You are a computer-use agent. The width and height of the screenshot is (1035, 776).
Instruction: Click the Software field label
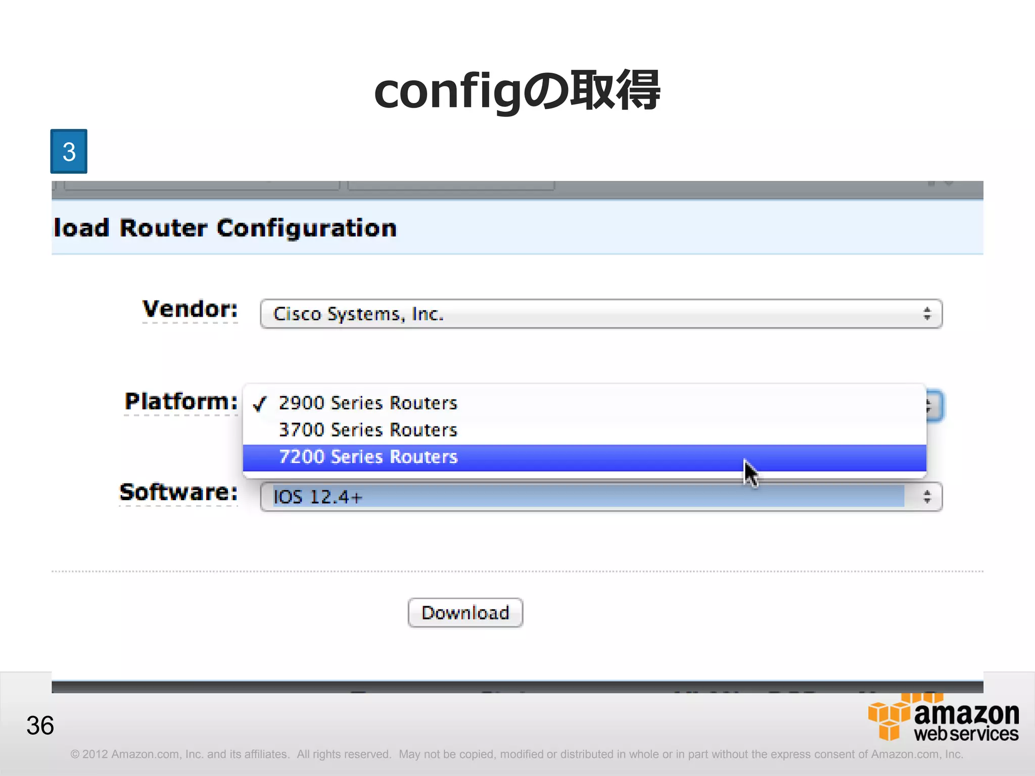178,492
